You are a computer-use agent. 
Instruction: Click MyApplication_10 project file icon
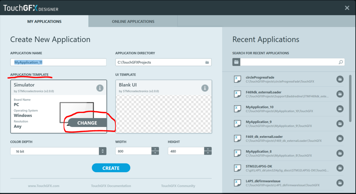tap(237, 109)
